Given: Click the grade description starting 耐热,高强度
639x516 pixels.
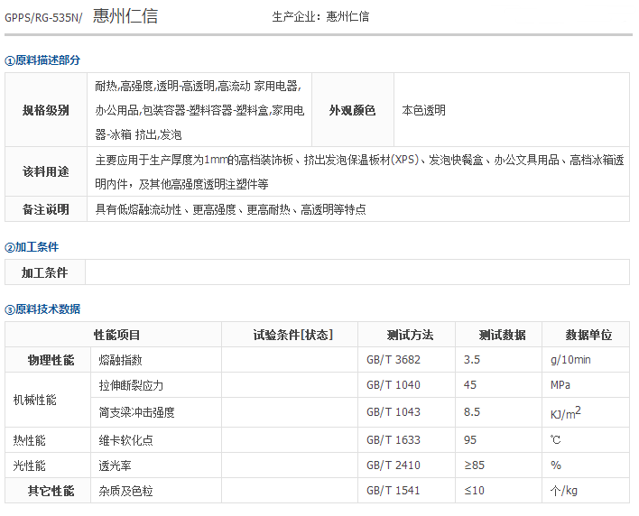Looking at the screenshot, I should pos(199,110).
